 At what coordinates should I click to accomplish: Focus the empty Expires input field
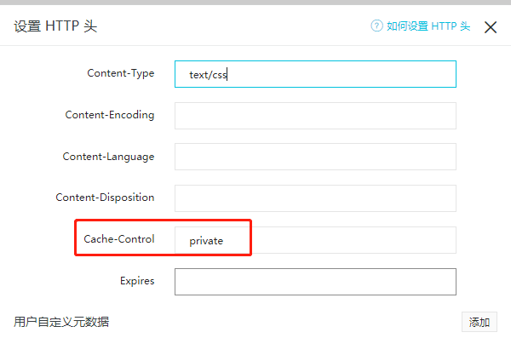[315, 282]
